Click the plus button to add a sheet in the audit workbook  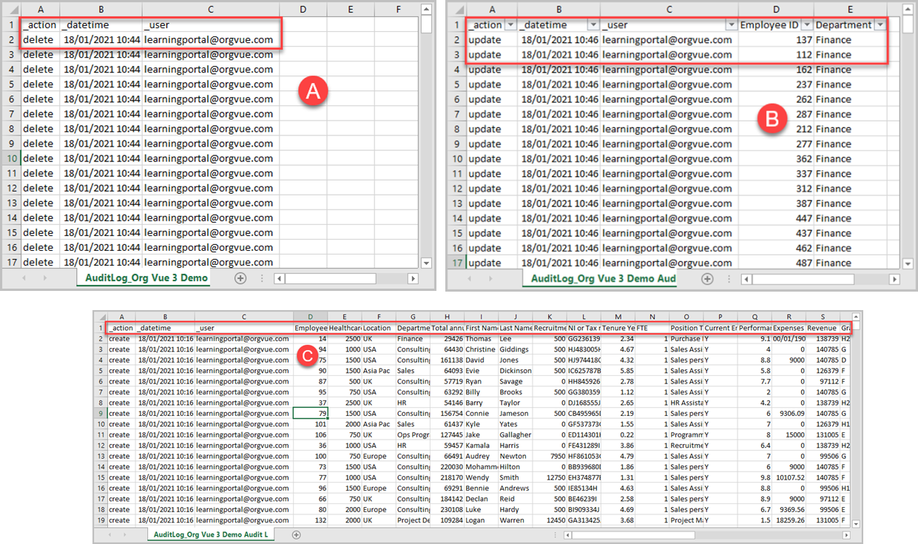click(707, 279)
